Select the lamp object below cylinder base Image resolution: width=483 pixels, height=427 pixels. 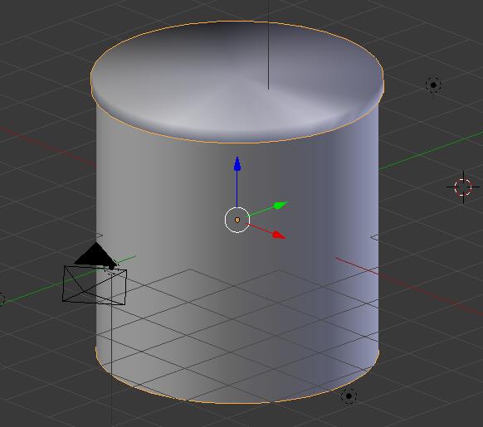pyautogui.click(x=349, y=396)
